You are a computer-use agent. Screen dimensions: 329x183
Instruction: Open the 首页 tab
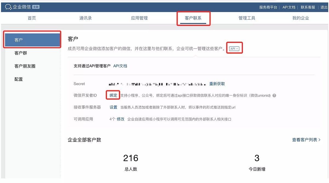click(32, 18)
